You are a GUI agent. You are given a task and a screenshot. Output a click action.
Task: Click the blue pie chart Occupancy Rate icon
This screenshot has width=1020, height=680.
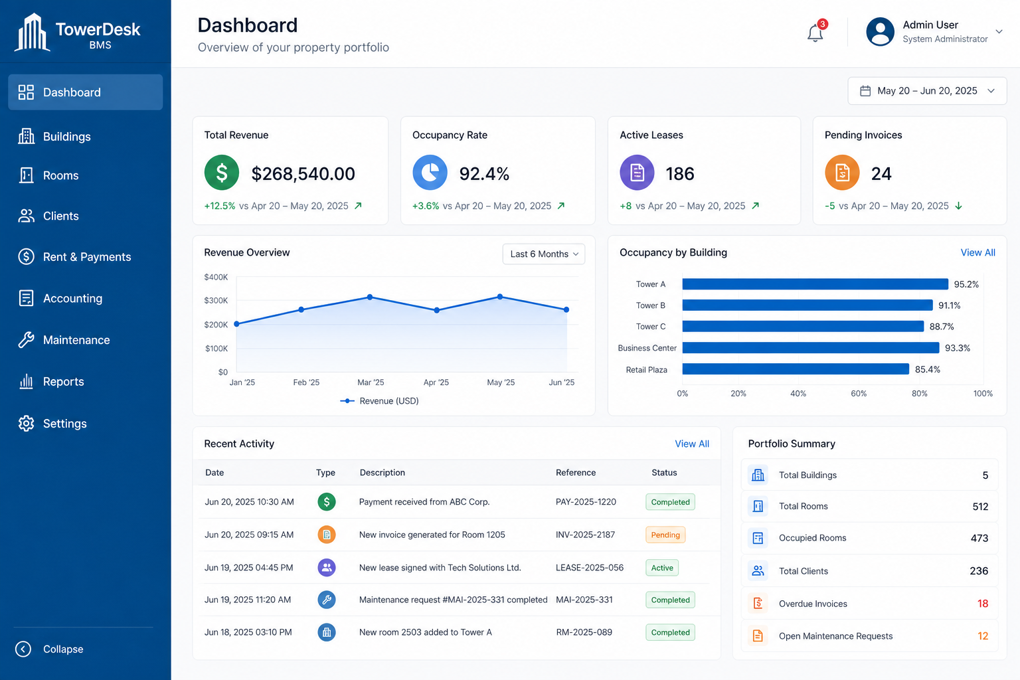430,173
